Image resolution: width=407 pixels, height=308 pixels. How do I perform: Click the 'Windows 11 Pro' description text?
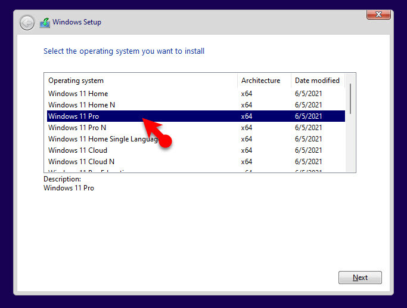[x=69, y=188]
